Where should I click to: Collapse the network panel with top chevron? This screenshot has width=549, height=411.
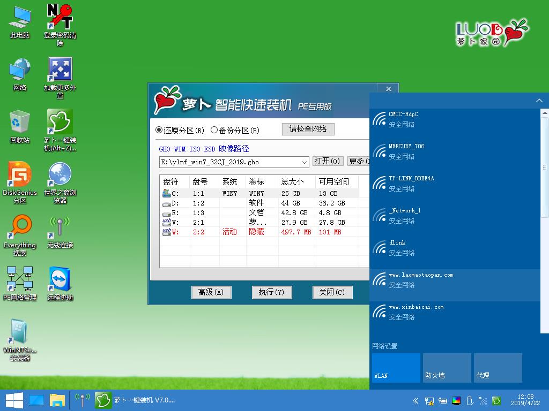coord(539,101)
